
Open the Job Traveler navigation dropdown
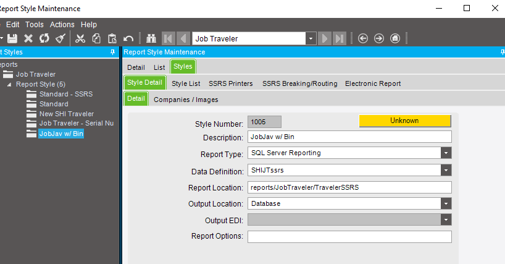click(x=311, y=38)
